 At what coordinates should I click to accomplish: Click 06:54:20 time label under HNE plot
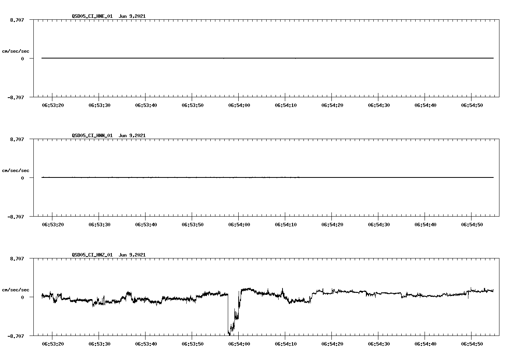(x=332, y=105)
